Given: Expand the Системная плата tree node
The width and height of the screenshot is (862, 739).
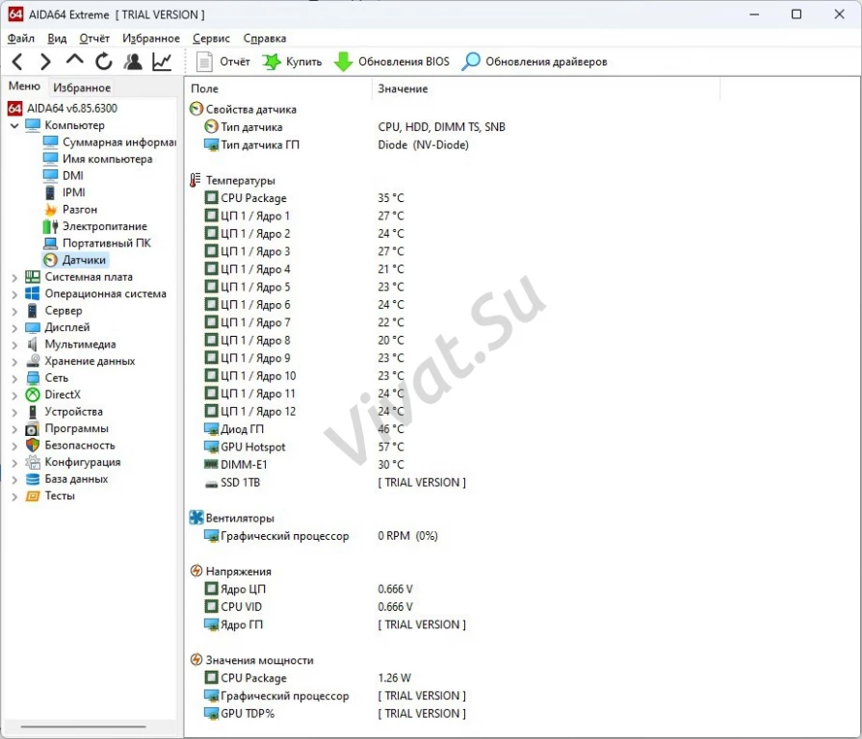Looking at the screenshot, I should tap(14, 277).
